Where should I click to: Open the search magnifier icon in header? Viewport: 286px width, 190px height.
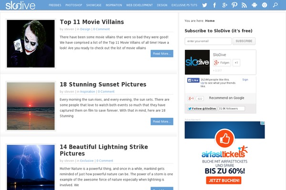[275, 5]
